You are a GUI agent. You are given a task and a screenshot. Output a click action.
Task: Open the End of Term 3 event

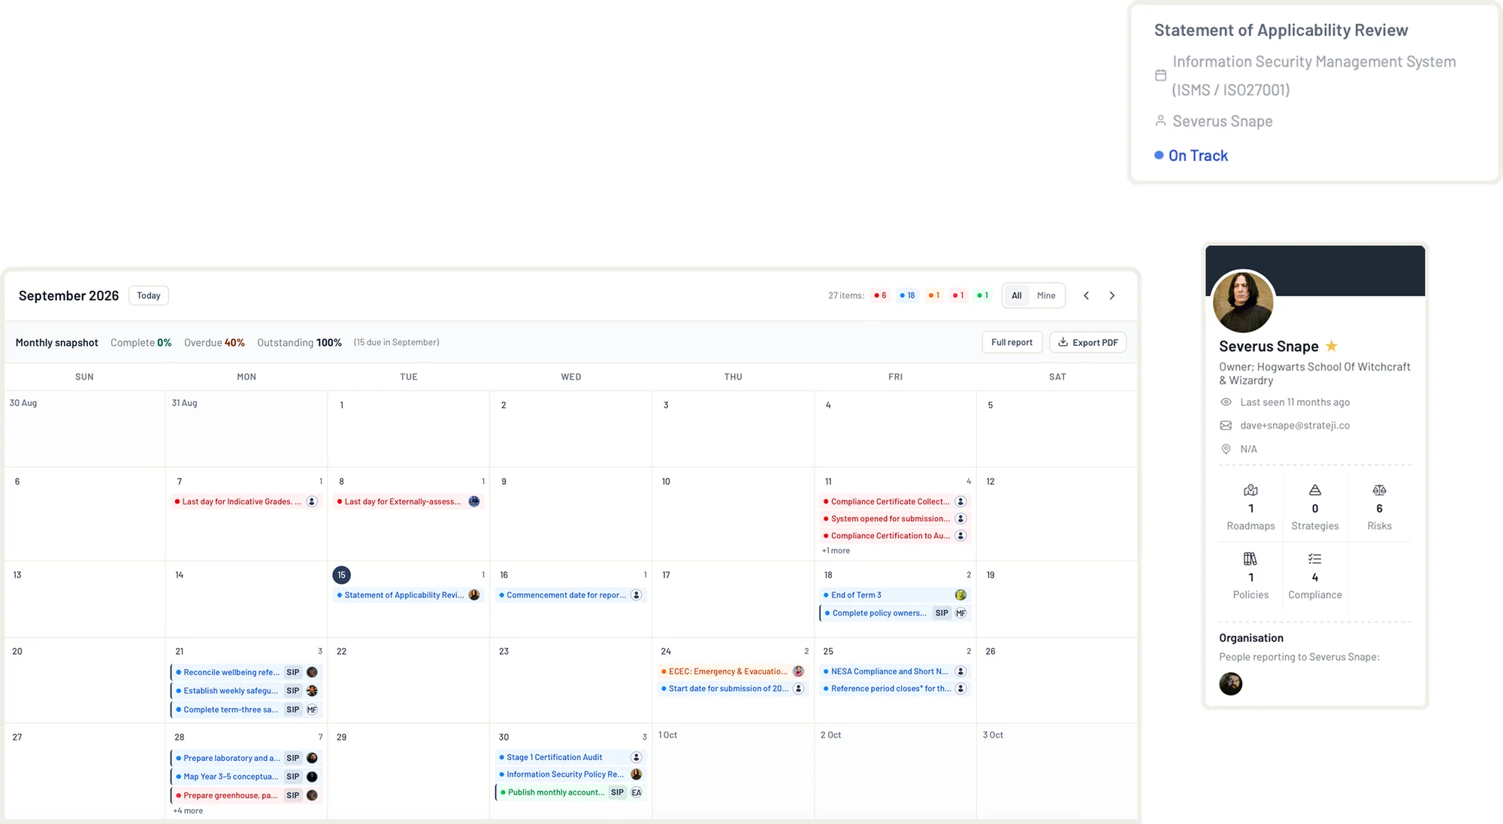(895, 595)
